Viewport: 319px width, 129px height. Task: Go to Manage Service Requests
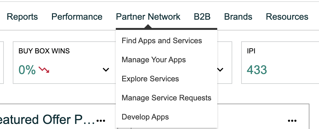pyautogui.click(x=167, y=98)
